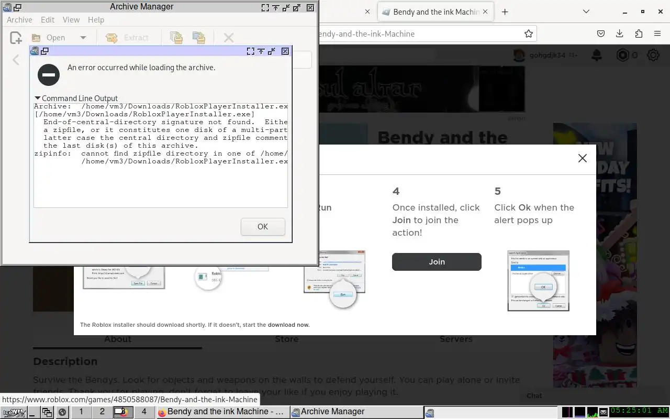
Task: Click Firefox Bendy taskbar window entry
Action: tap(222, 412)
